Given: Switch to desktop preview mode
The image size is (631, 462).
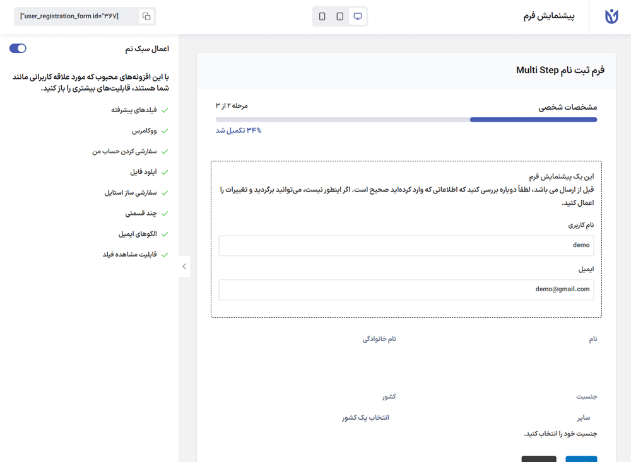Looking at the screenshot, I should click(358, 16).
